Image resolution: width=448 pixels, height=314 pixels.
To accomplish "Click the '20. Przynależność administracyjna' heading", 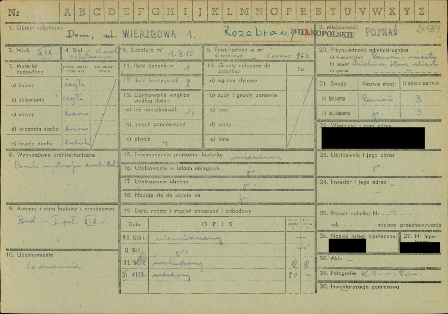I will tap(364, 50).
